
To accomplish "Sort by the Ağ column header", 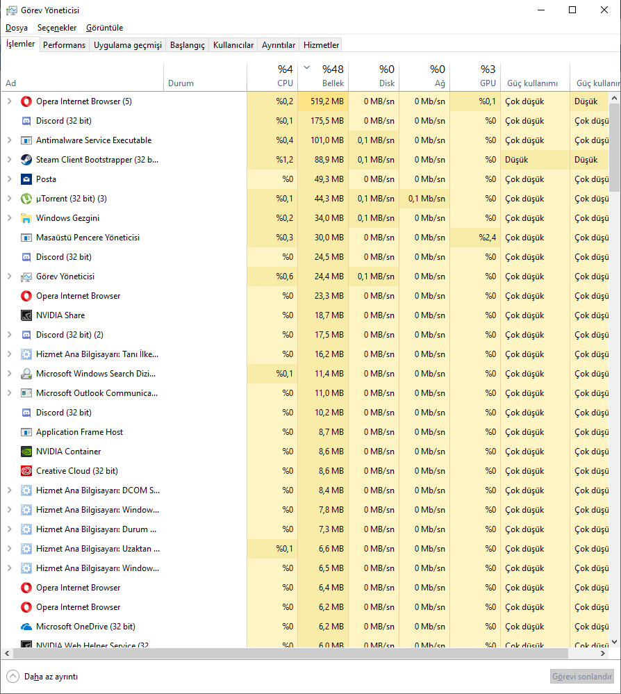I will (425, 76).
